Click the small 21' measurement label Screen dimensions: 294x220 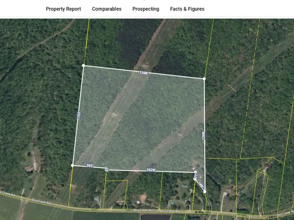(x=107, y=169)
